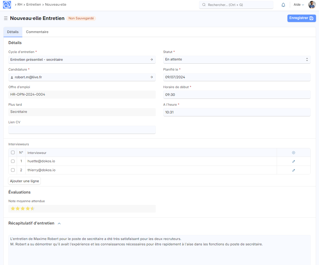Go to the Entretien breadcrumb
The image size is (319, 265).
tap(33, 5)
